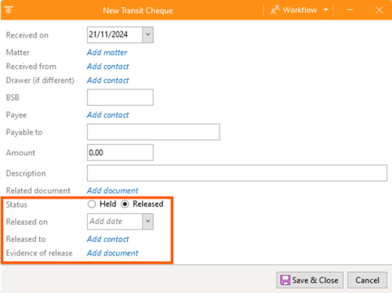Click the BSB input field
392x293 pixels.
pos(120,97)
